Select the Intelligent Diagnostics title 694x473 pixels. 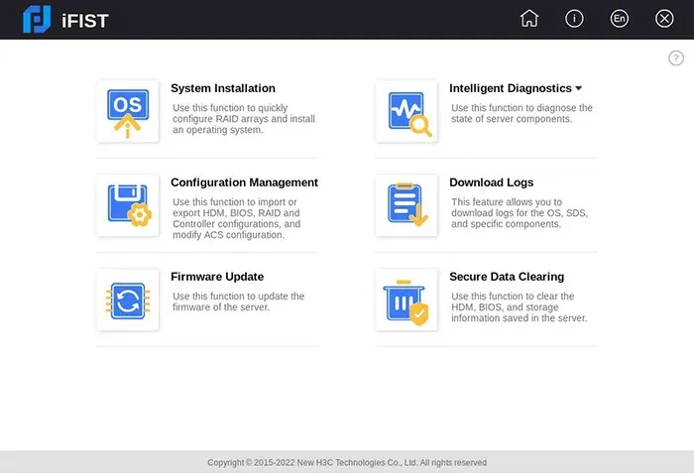point(511,88)
